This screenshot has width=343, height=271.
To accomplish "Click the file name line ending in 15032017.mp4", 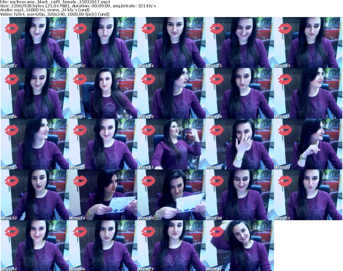I will coord(55,2).
